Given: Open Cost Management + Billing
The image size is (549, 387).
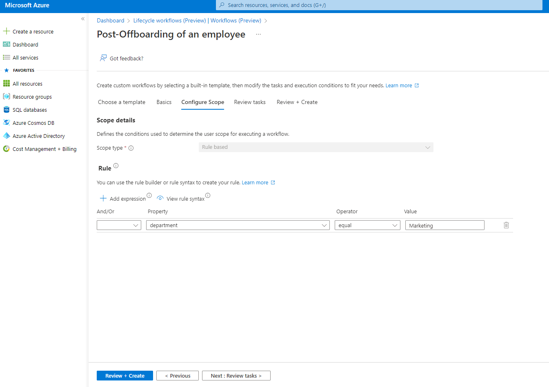Looking at the screenshot, I should click(x=44, y=149).
